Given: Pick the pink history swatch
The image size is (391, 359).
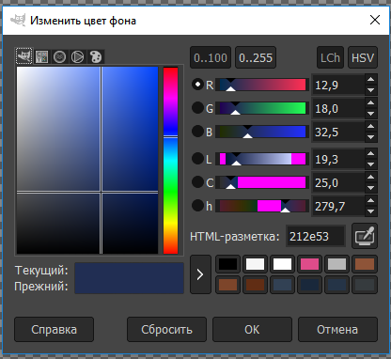Looking at the screenshot, I should pyautogui.click(x=309, y=264).
